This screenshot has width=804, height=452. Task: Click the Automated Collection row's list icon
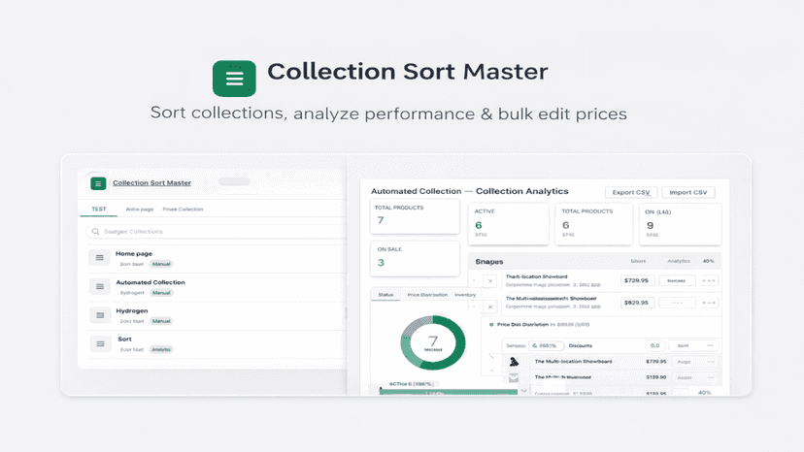click(99, 286)
